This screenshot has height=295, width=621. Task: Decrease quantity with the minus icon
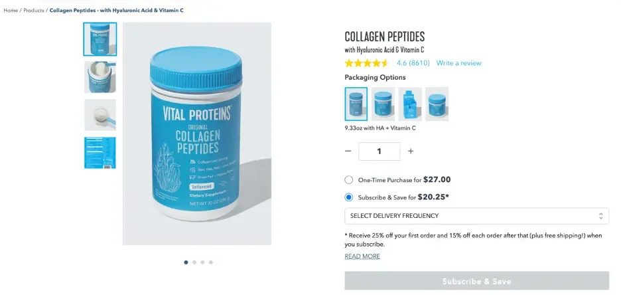(348, 151)
